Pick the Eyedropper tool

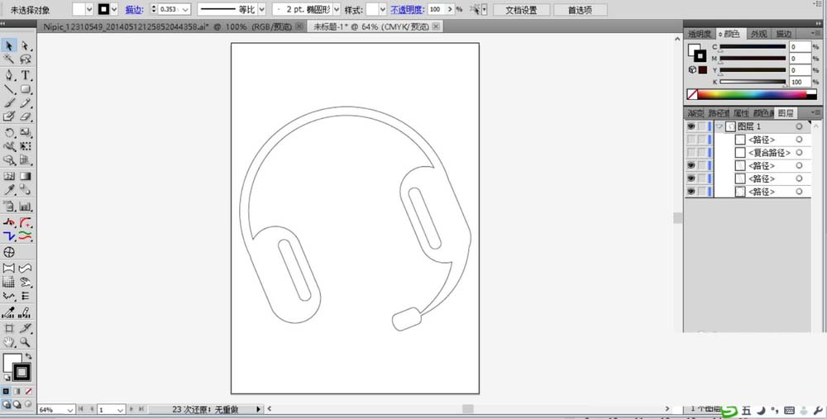click(9, 190)
